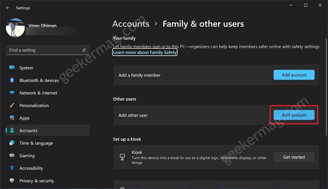Viewport: 328px width, 189px height.
Task: Open the Accounts category in sidebar
Action: pyautogui.click(x=48, y=130)
